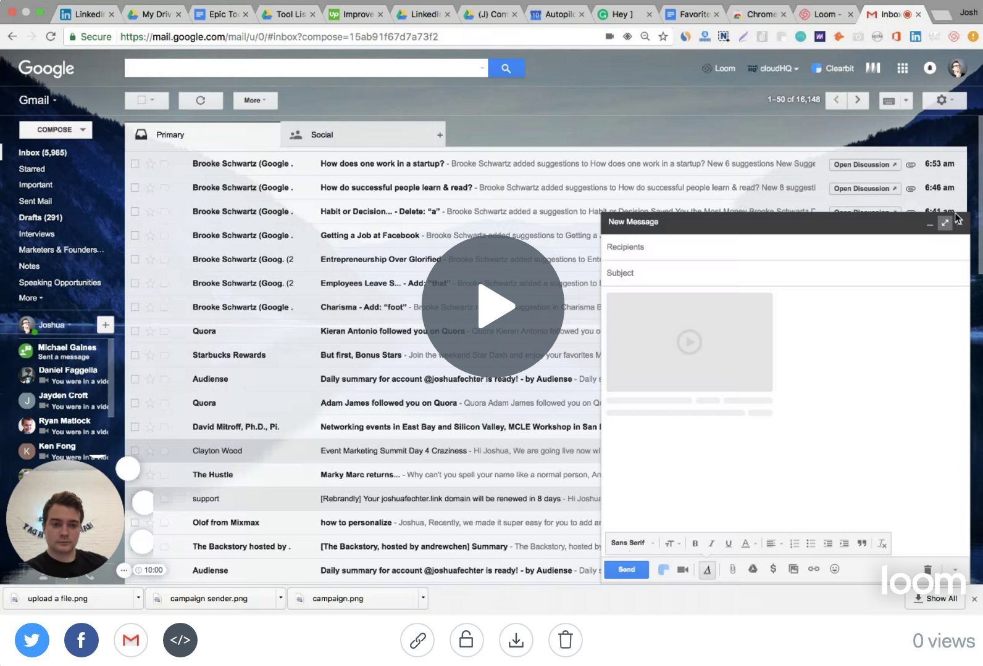Star the Entrepreneurship Over Glorified email

click(x=149, y=260)
